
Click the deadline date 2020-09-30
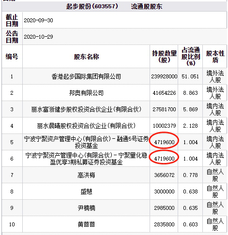[x=38, y=20]
